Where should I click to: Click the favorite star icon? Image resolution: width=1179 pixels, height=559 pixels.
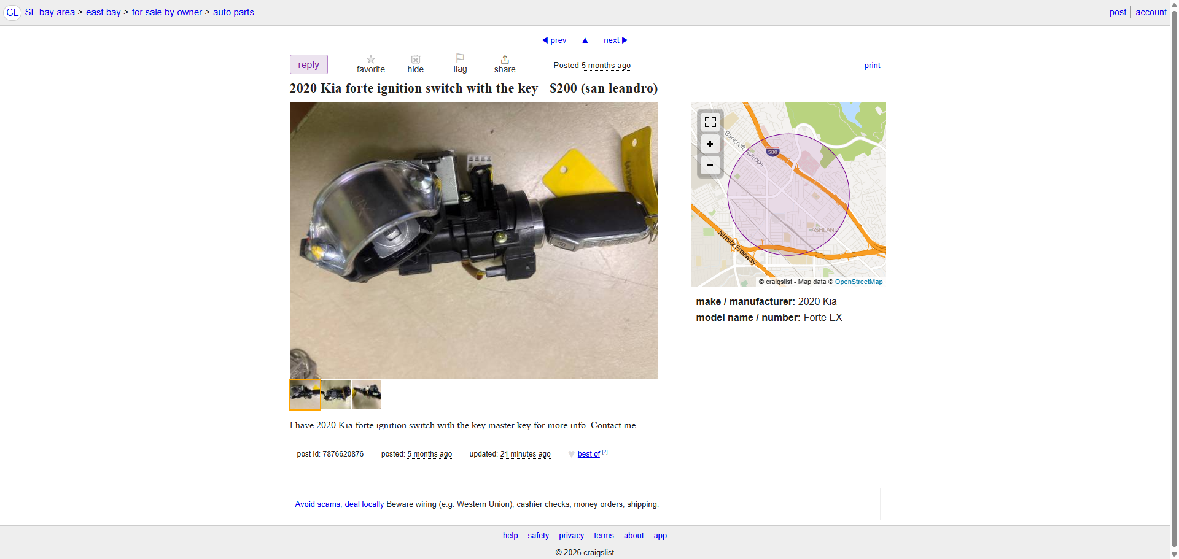(371, 60)
